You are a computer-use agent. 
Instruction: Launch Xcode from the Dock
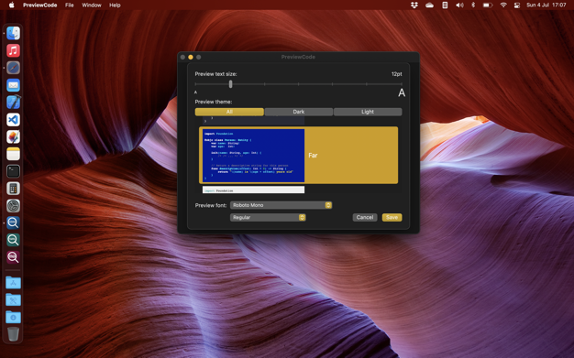13,103
